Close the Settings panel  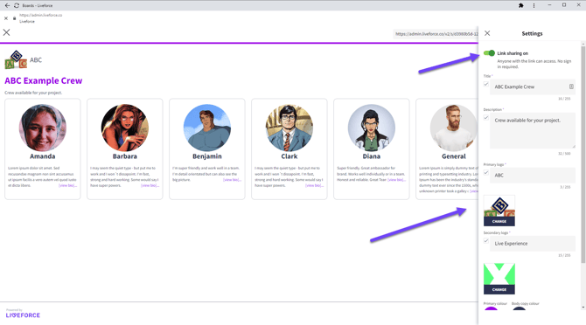pos(487,33)
